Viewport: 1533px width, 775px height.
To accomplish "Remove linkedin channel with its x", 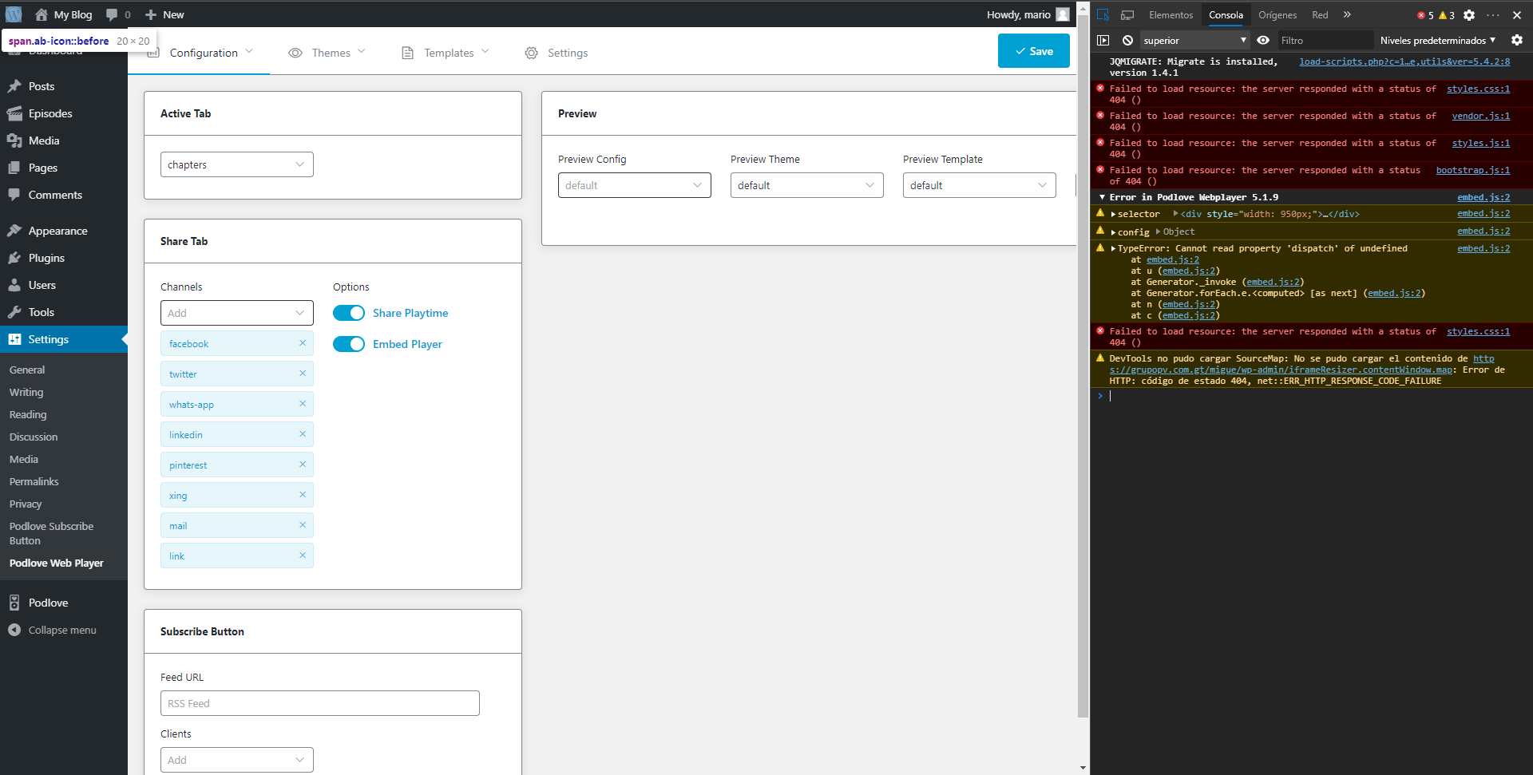I will (x=303, y=434).
